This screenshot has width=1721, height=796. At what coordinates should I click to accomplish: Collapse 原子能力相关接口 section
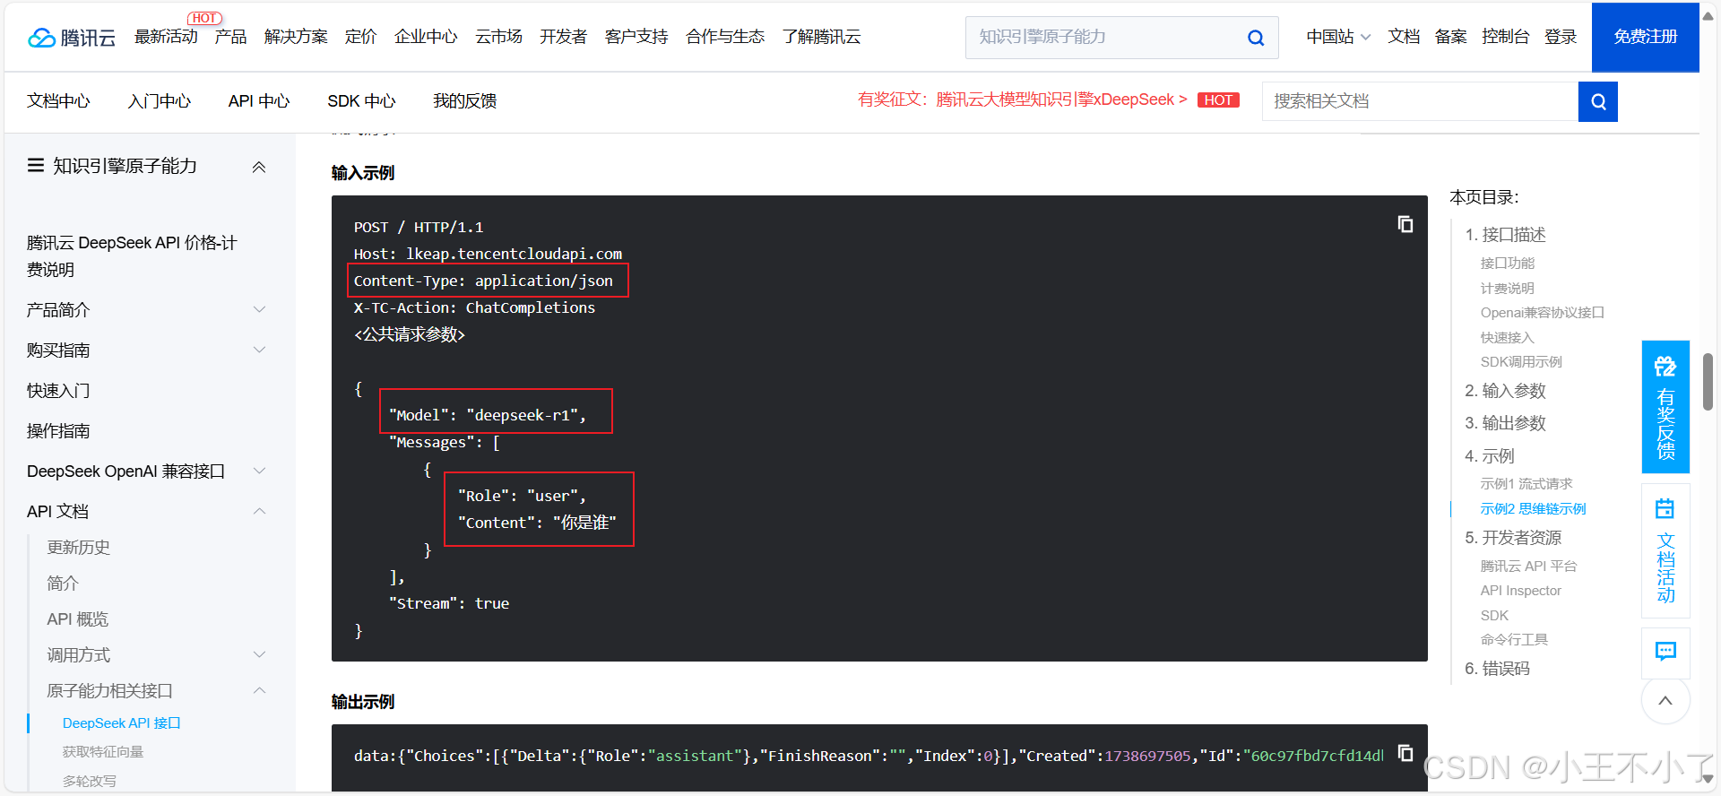point(259,690)
